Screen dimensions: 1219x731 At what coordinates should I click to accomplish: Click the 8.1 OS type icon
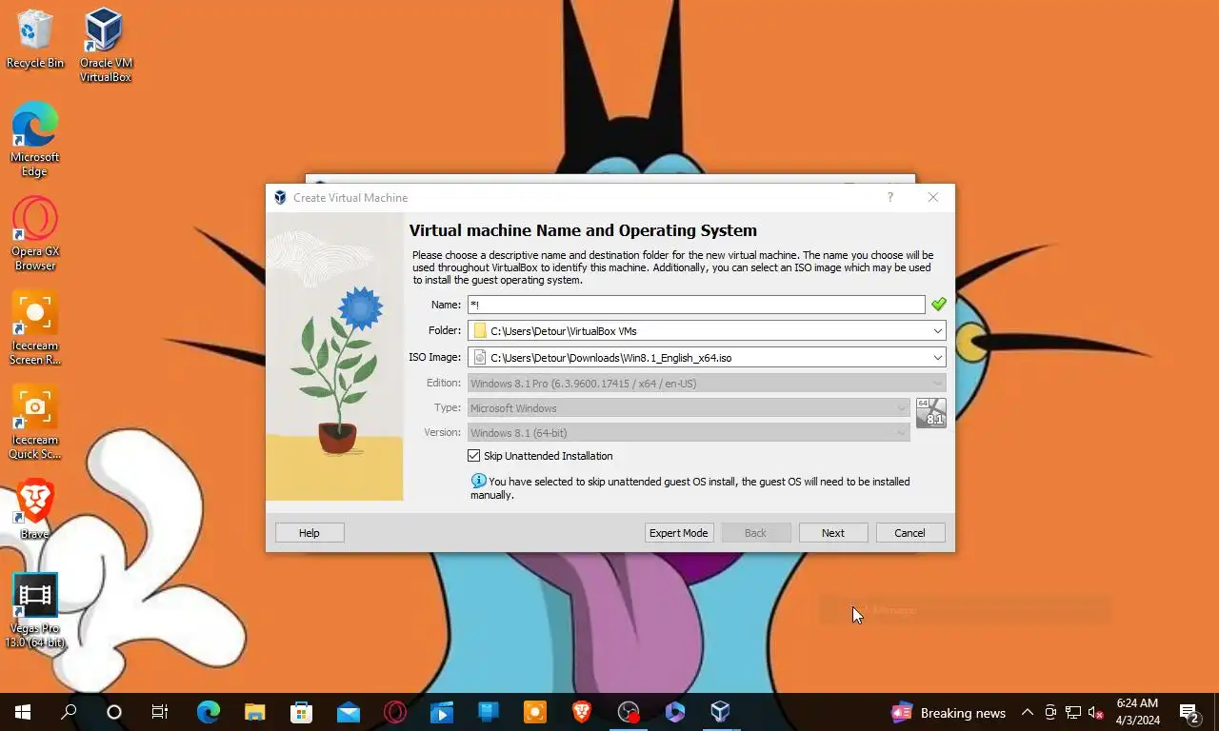(x=930, y=412)
